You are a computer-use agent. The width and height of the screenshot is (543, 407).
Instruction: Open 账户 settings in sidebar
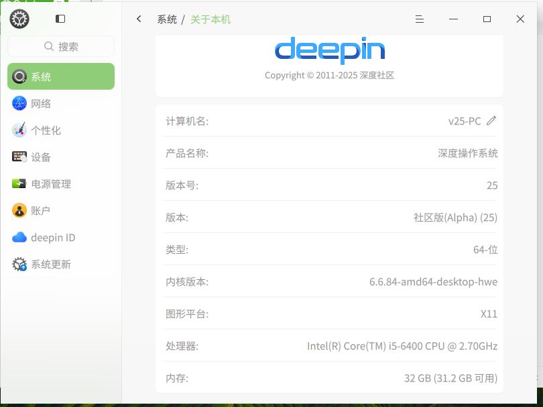(61, 211)
